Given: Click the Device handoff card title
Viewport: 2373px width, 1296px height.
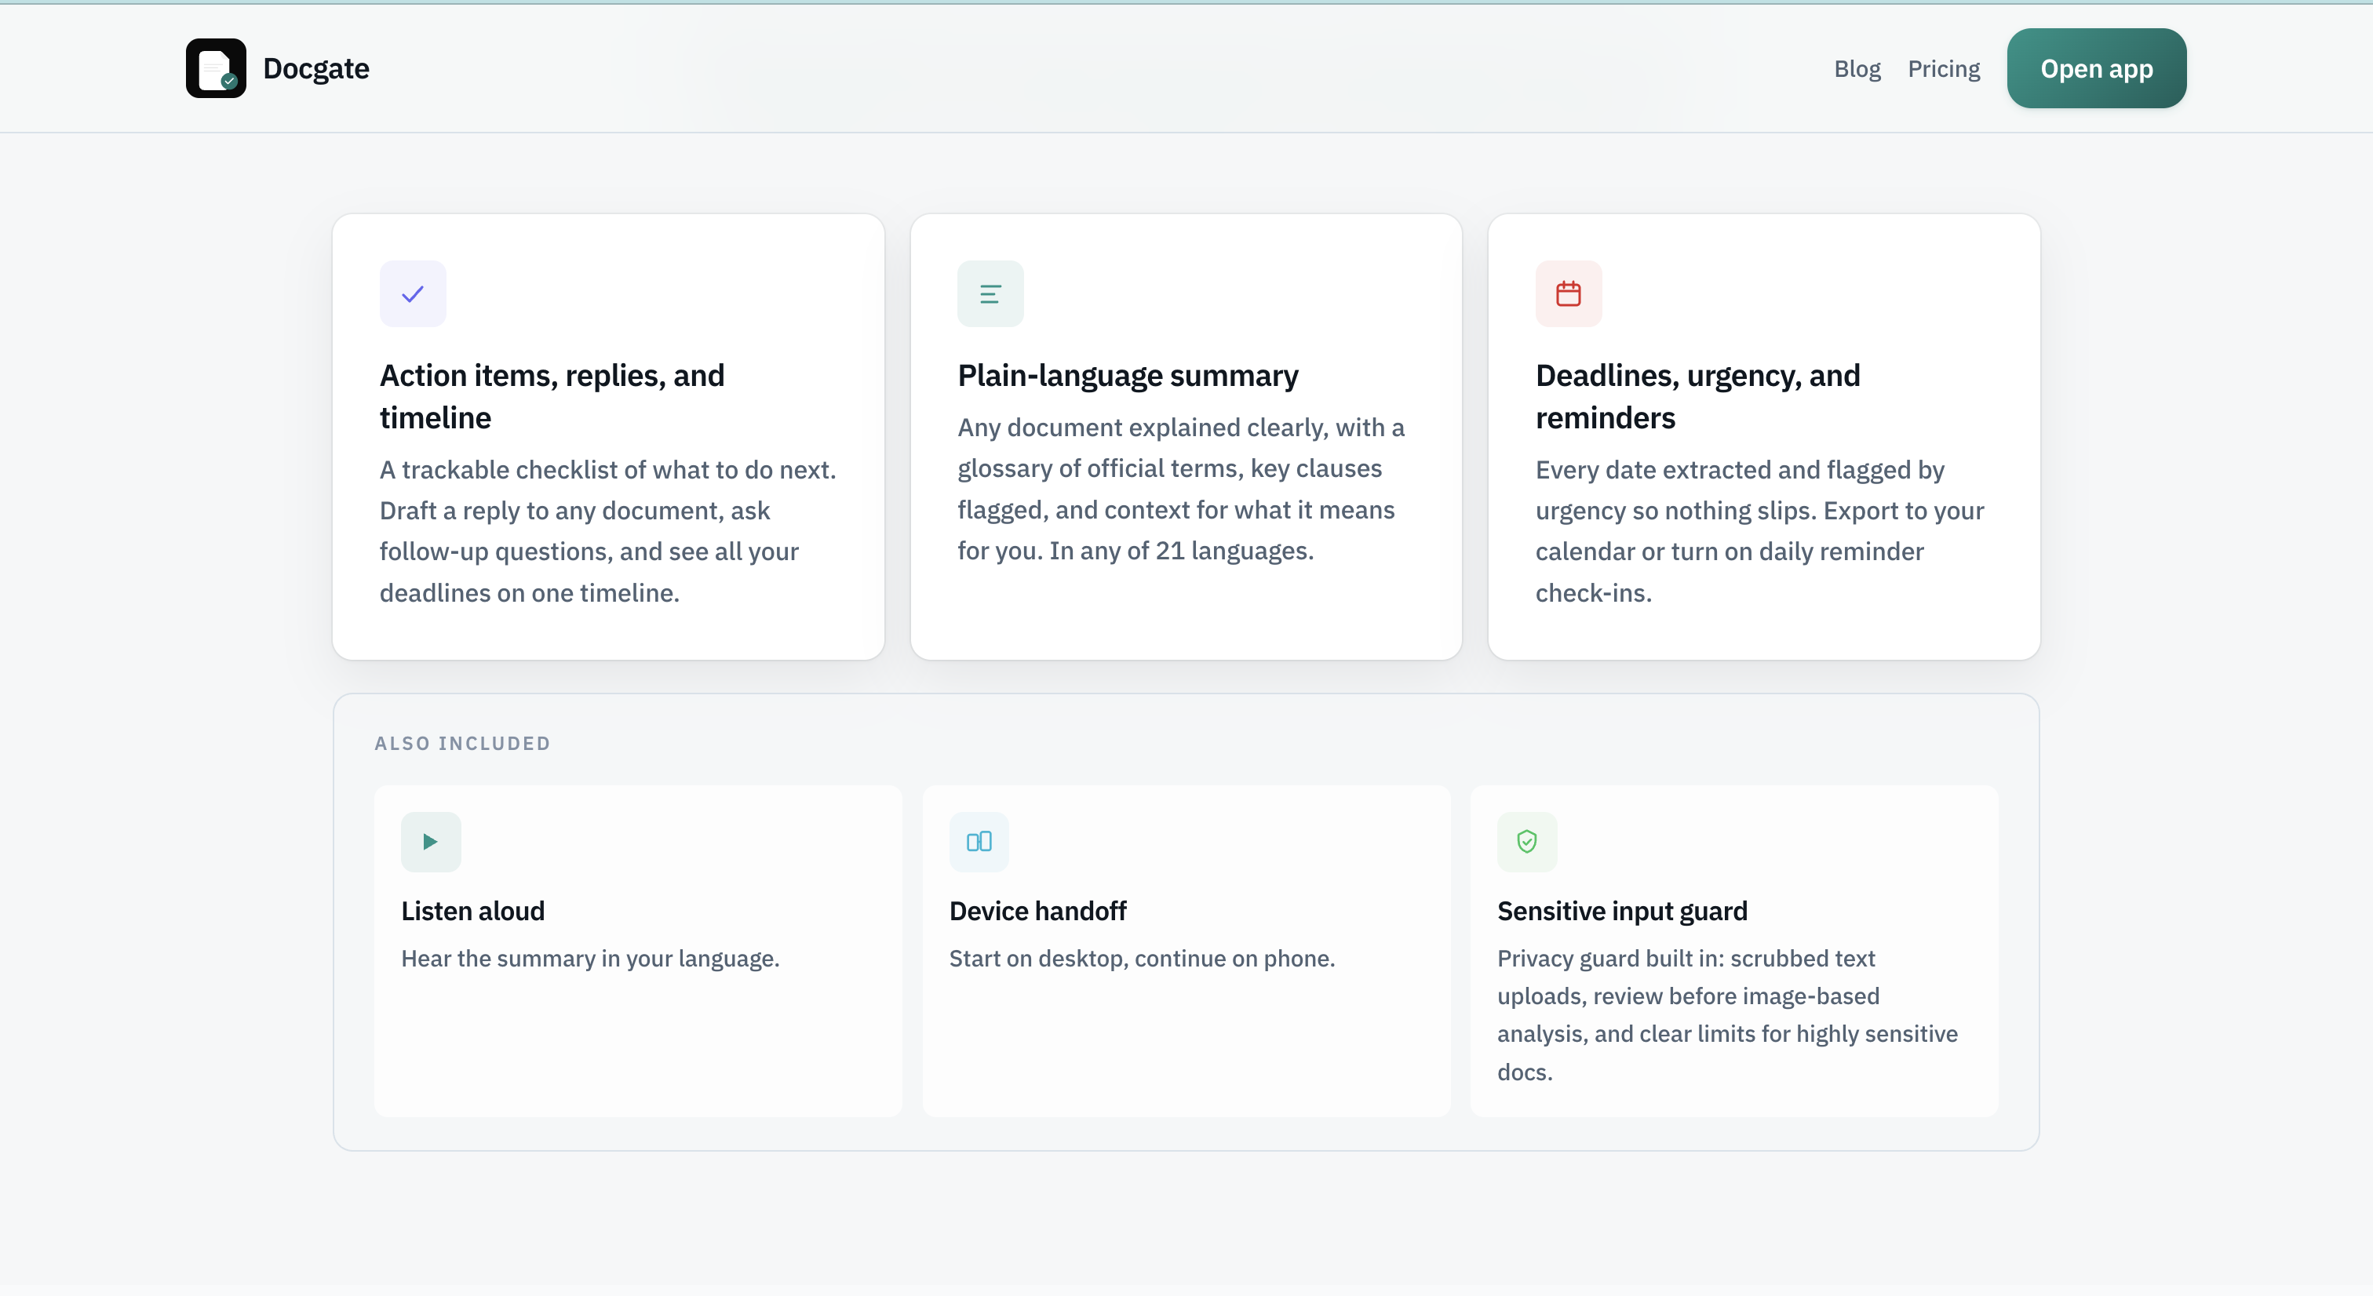Looking at the screenshot, I should click(1037, 911).
